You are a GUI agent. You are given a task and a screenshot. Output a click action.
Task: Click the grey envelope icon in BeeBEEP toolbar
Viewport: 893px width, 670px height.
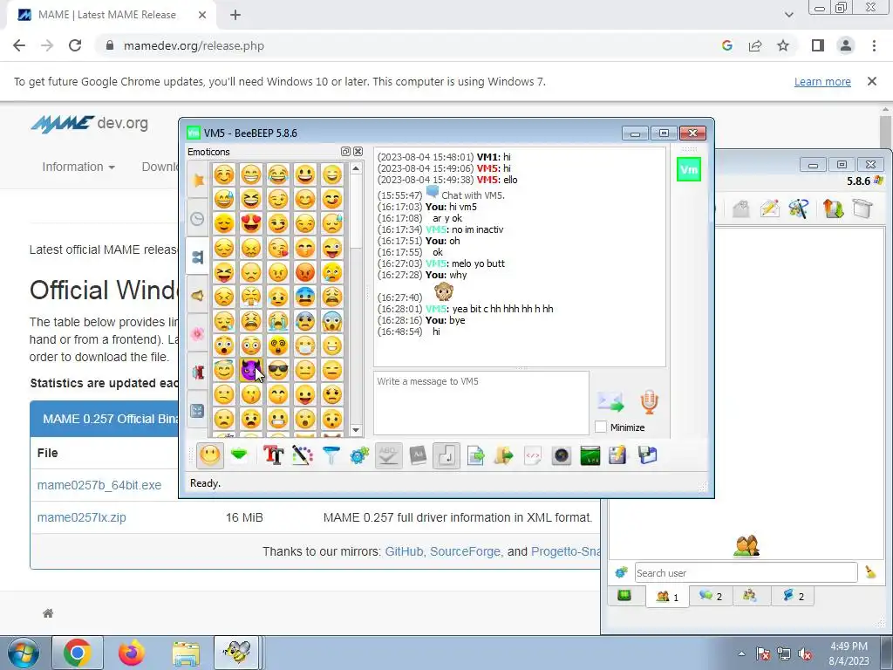740,209
